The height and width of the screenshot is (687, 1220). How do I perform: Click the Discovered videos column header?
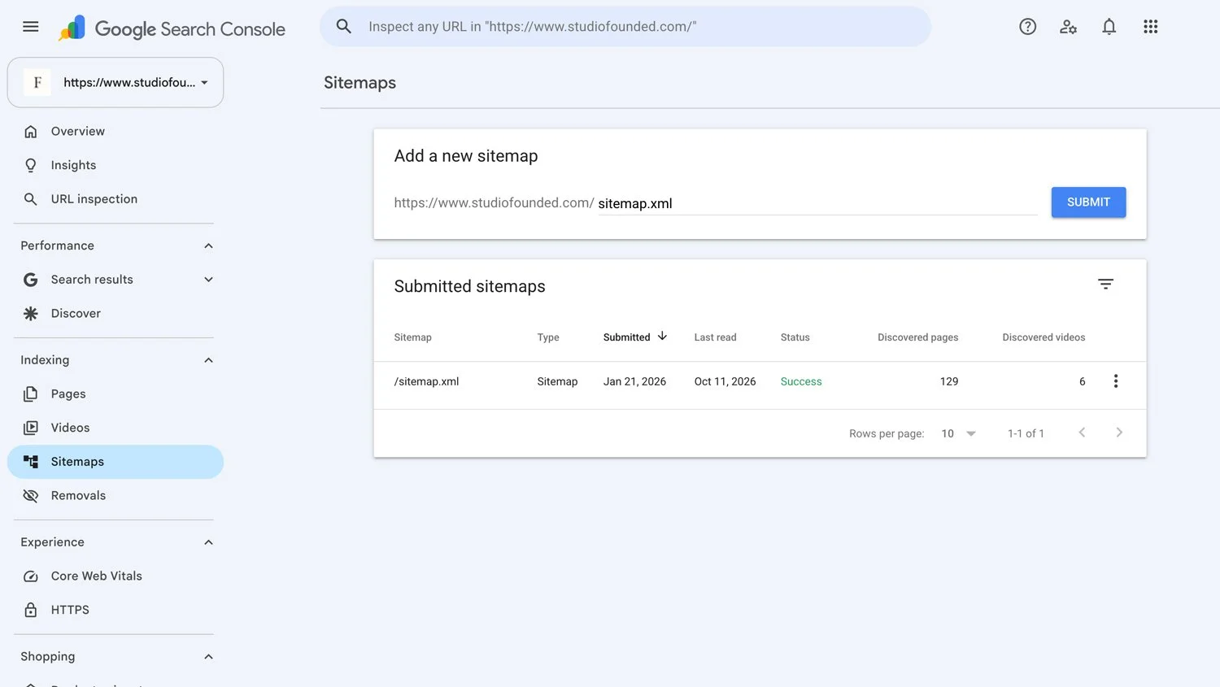[x=1044, y=337]
